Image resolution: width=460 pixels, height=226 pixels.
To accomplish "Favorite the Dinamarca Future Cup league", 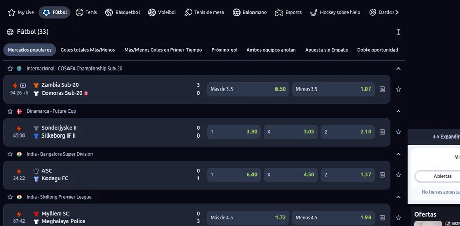I will pyautogui.click(x=10, y=111).
